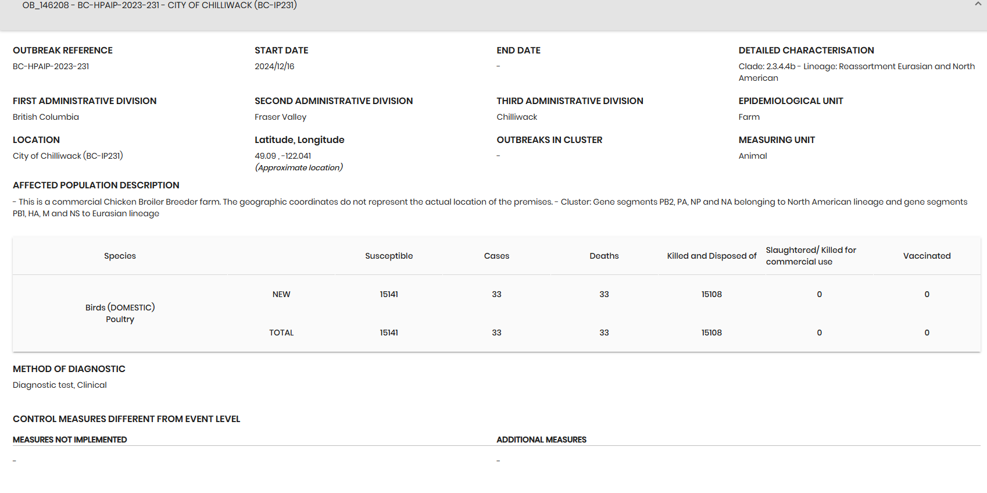Select the Susceptible column header
Image resolution: width=987 pixels, height=493 pixels.
(389, 256)
